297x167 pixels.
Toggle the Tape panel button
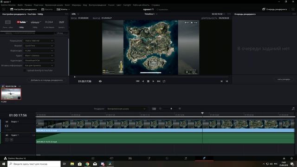click(x=47, y=9)
